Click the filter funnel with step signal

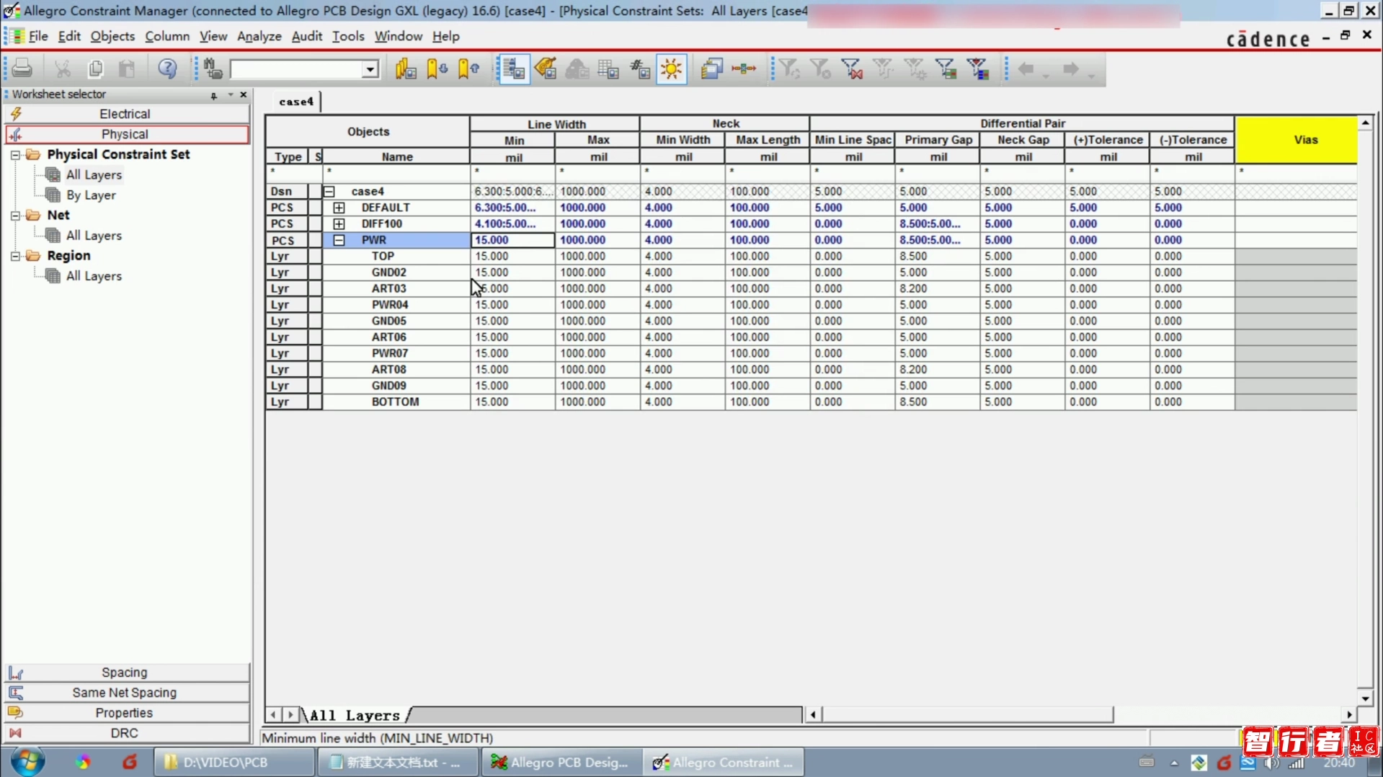point(883,68)
